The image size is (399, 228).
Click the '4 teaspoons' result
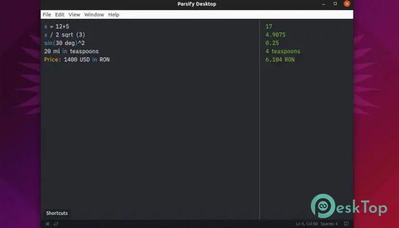click(283, 51)
